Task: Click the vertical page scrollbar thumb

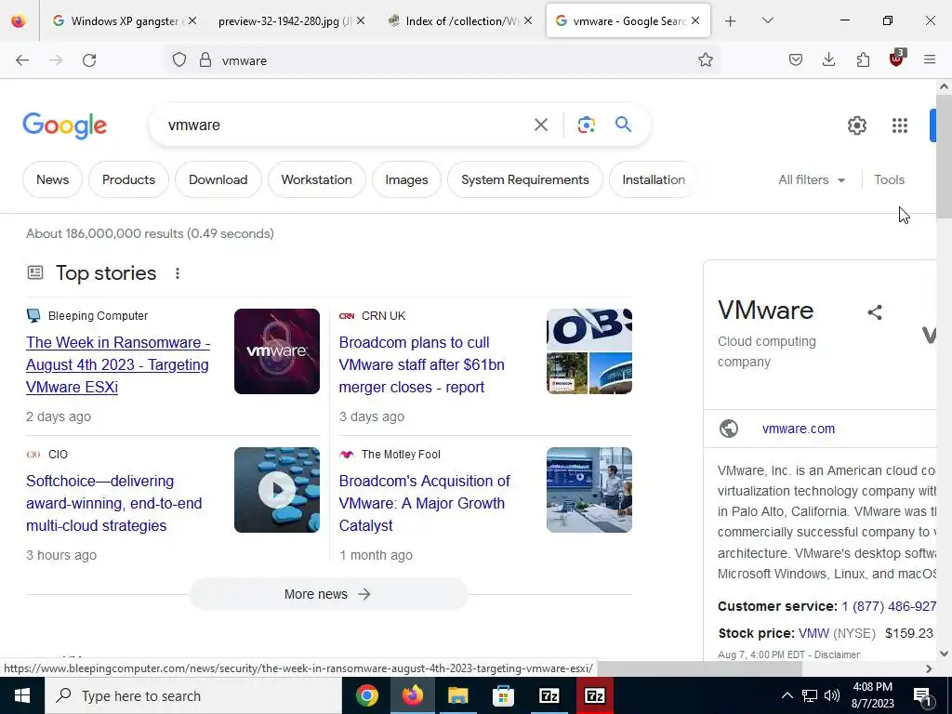Action: click(x=944, y=156)
